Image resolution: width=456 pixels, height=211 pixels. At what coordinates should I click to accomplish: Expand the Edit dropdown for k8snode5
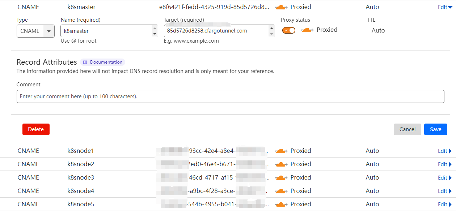tap(445, 204)
